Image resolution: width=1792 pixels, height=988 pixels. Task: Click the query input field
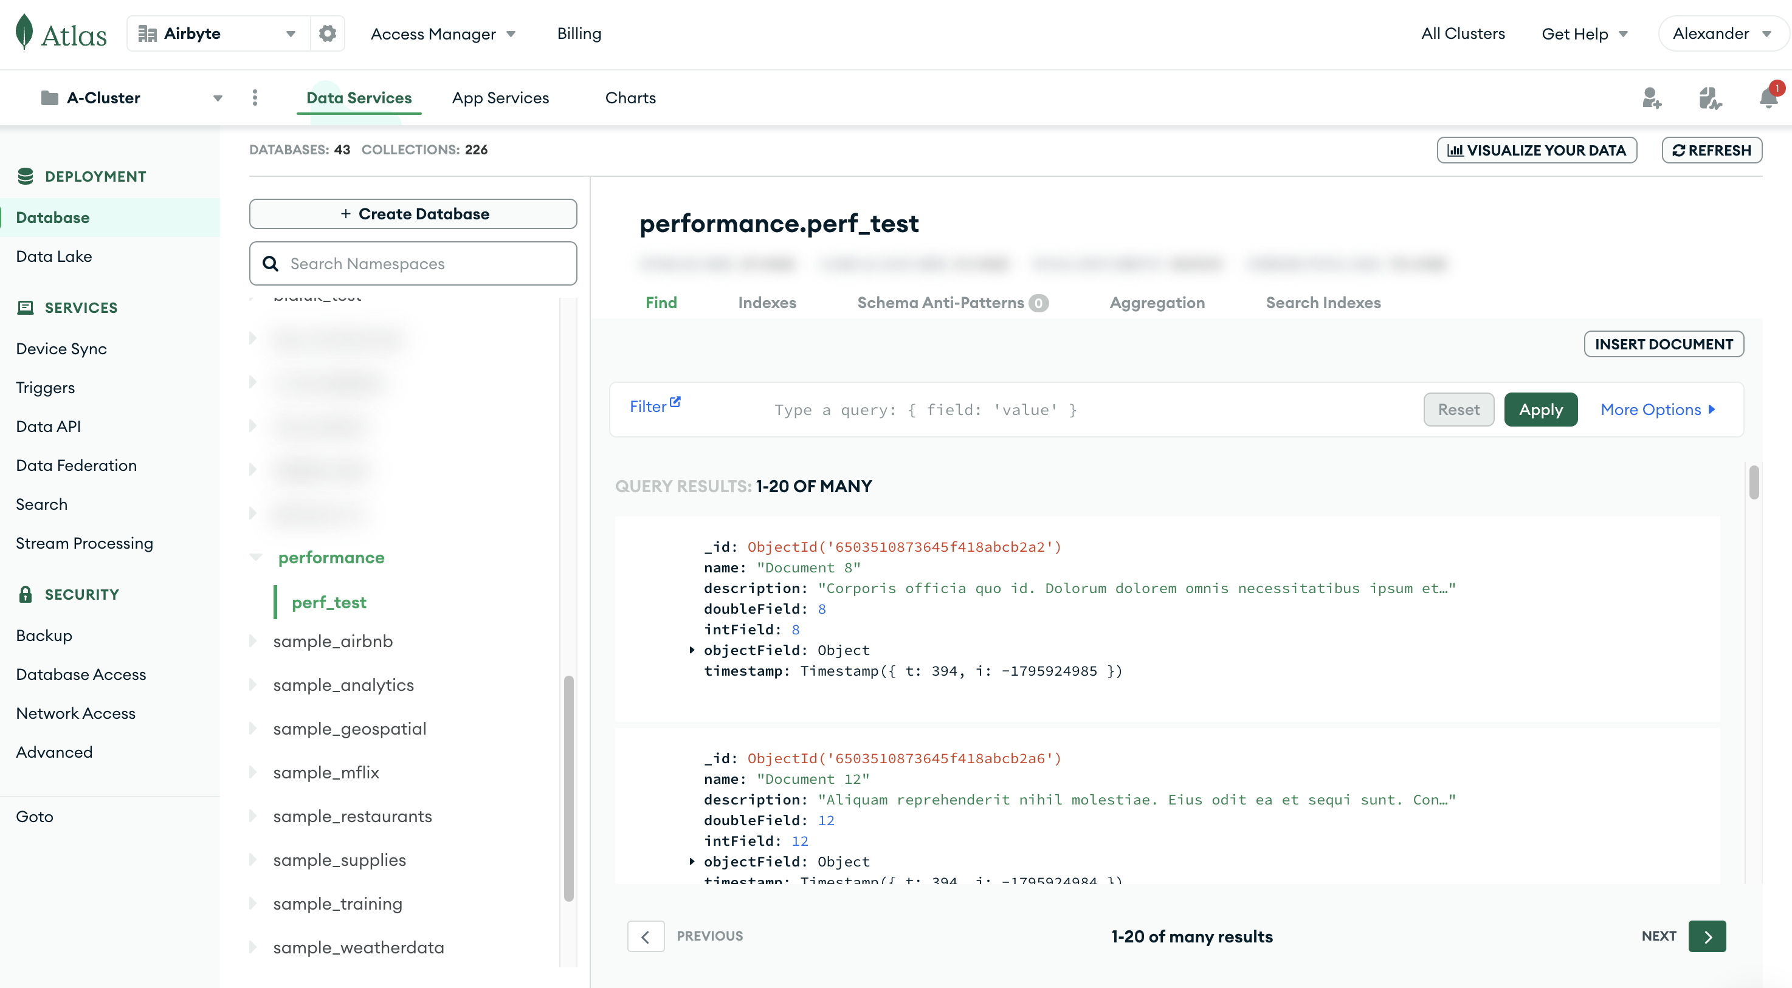tap(925, 410)
